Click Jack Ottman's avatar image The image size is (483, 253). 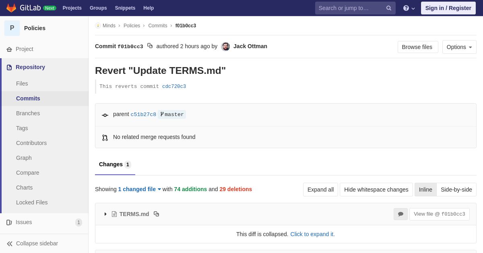coord(225,47)
